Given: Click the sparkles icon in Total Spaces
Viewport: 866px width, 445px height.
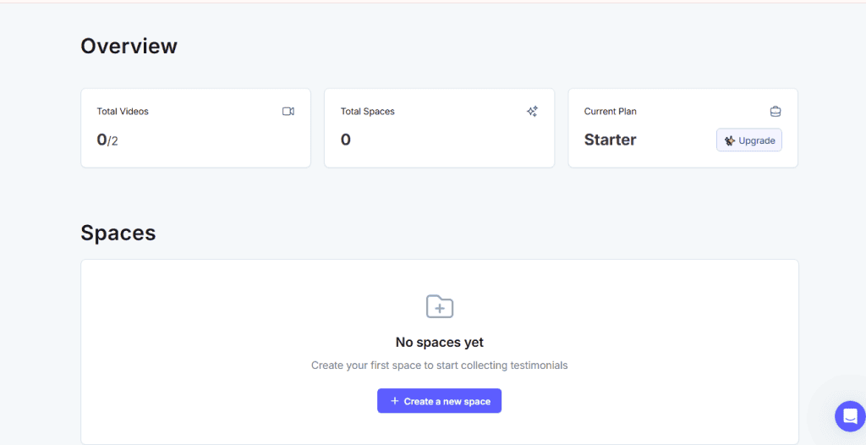Looking at the screenshot, I should tap(532, 112).
